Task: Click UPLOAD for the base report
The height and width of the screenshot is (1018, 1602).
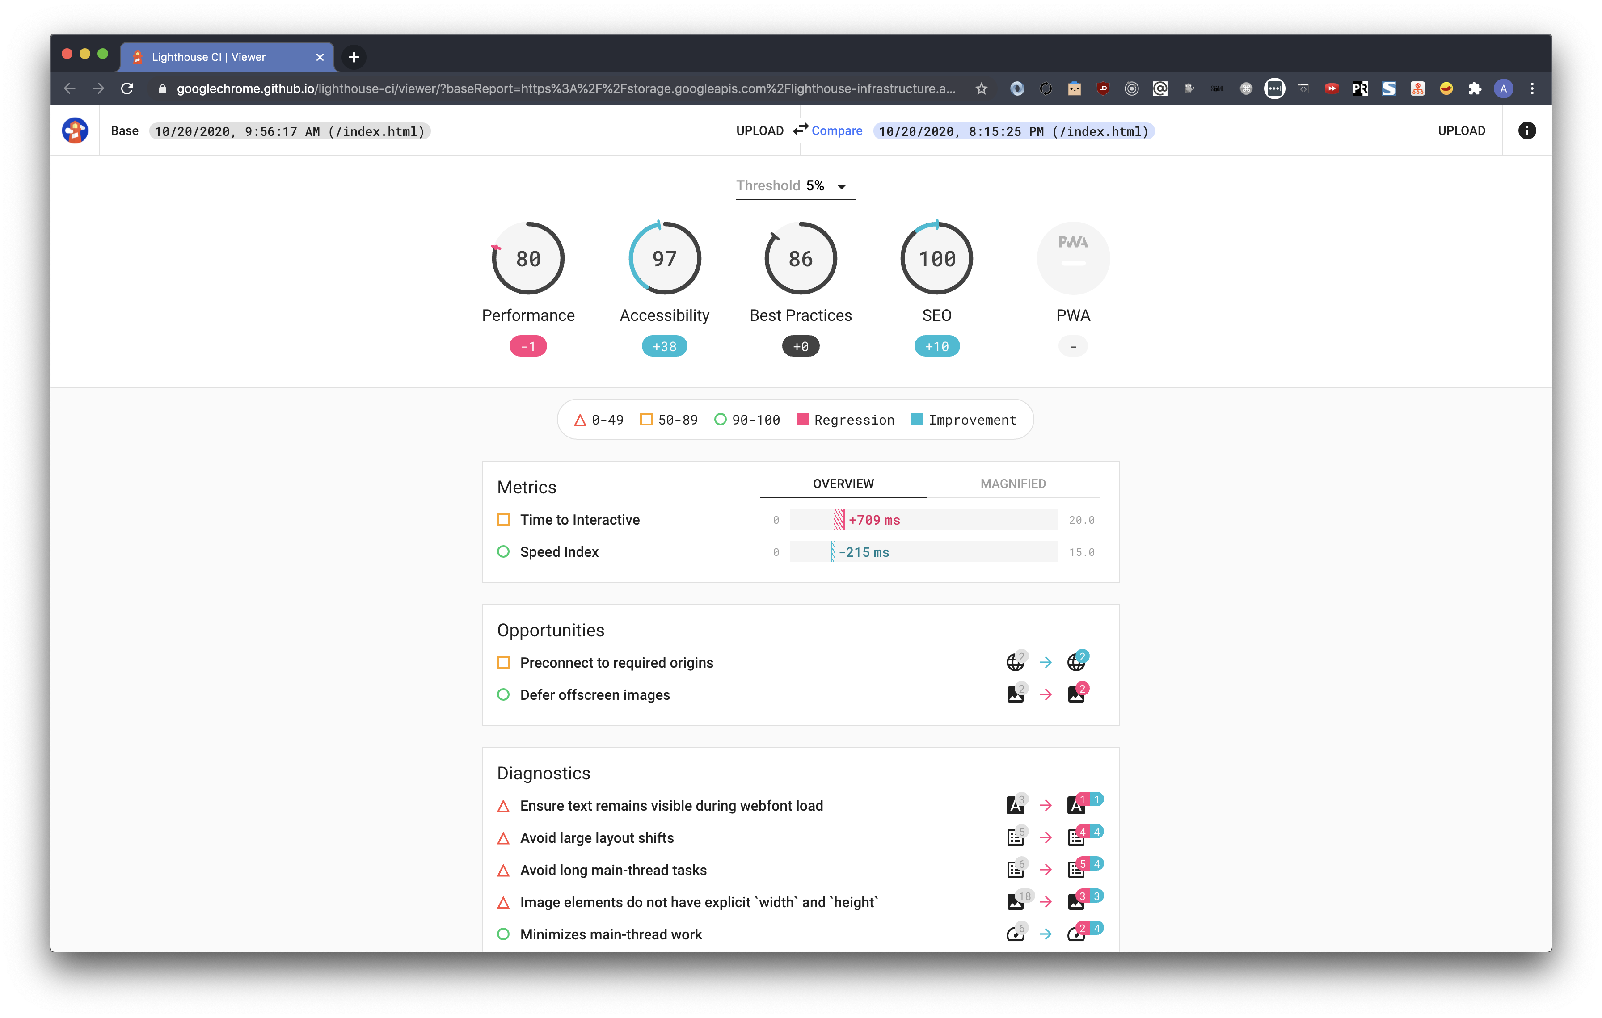Action: 759,131
